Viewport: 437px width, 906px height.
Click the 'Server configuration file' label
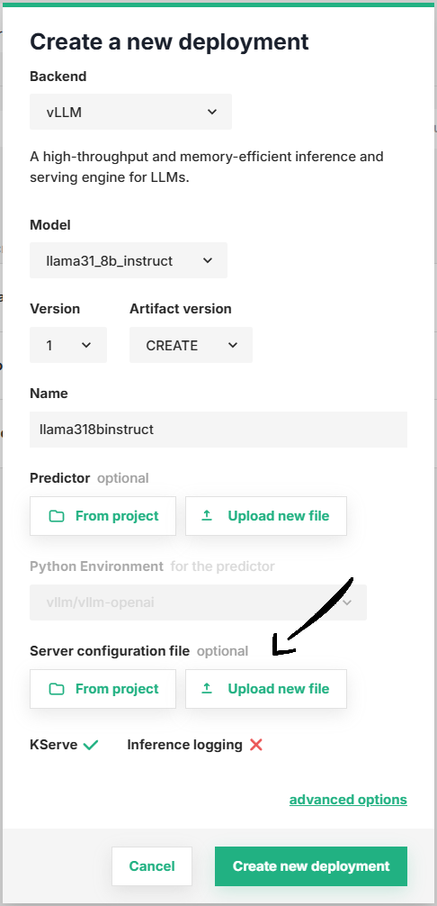pyautogui.click(x=110, y=651)
